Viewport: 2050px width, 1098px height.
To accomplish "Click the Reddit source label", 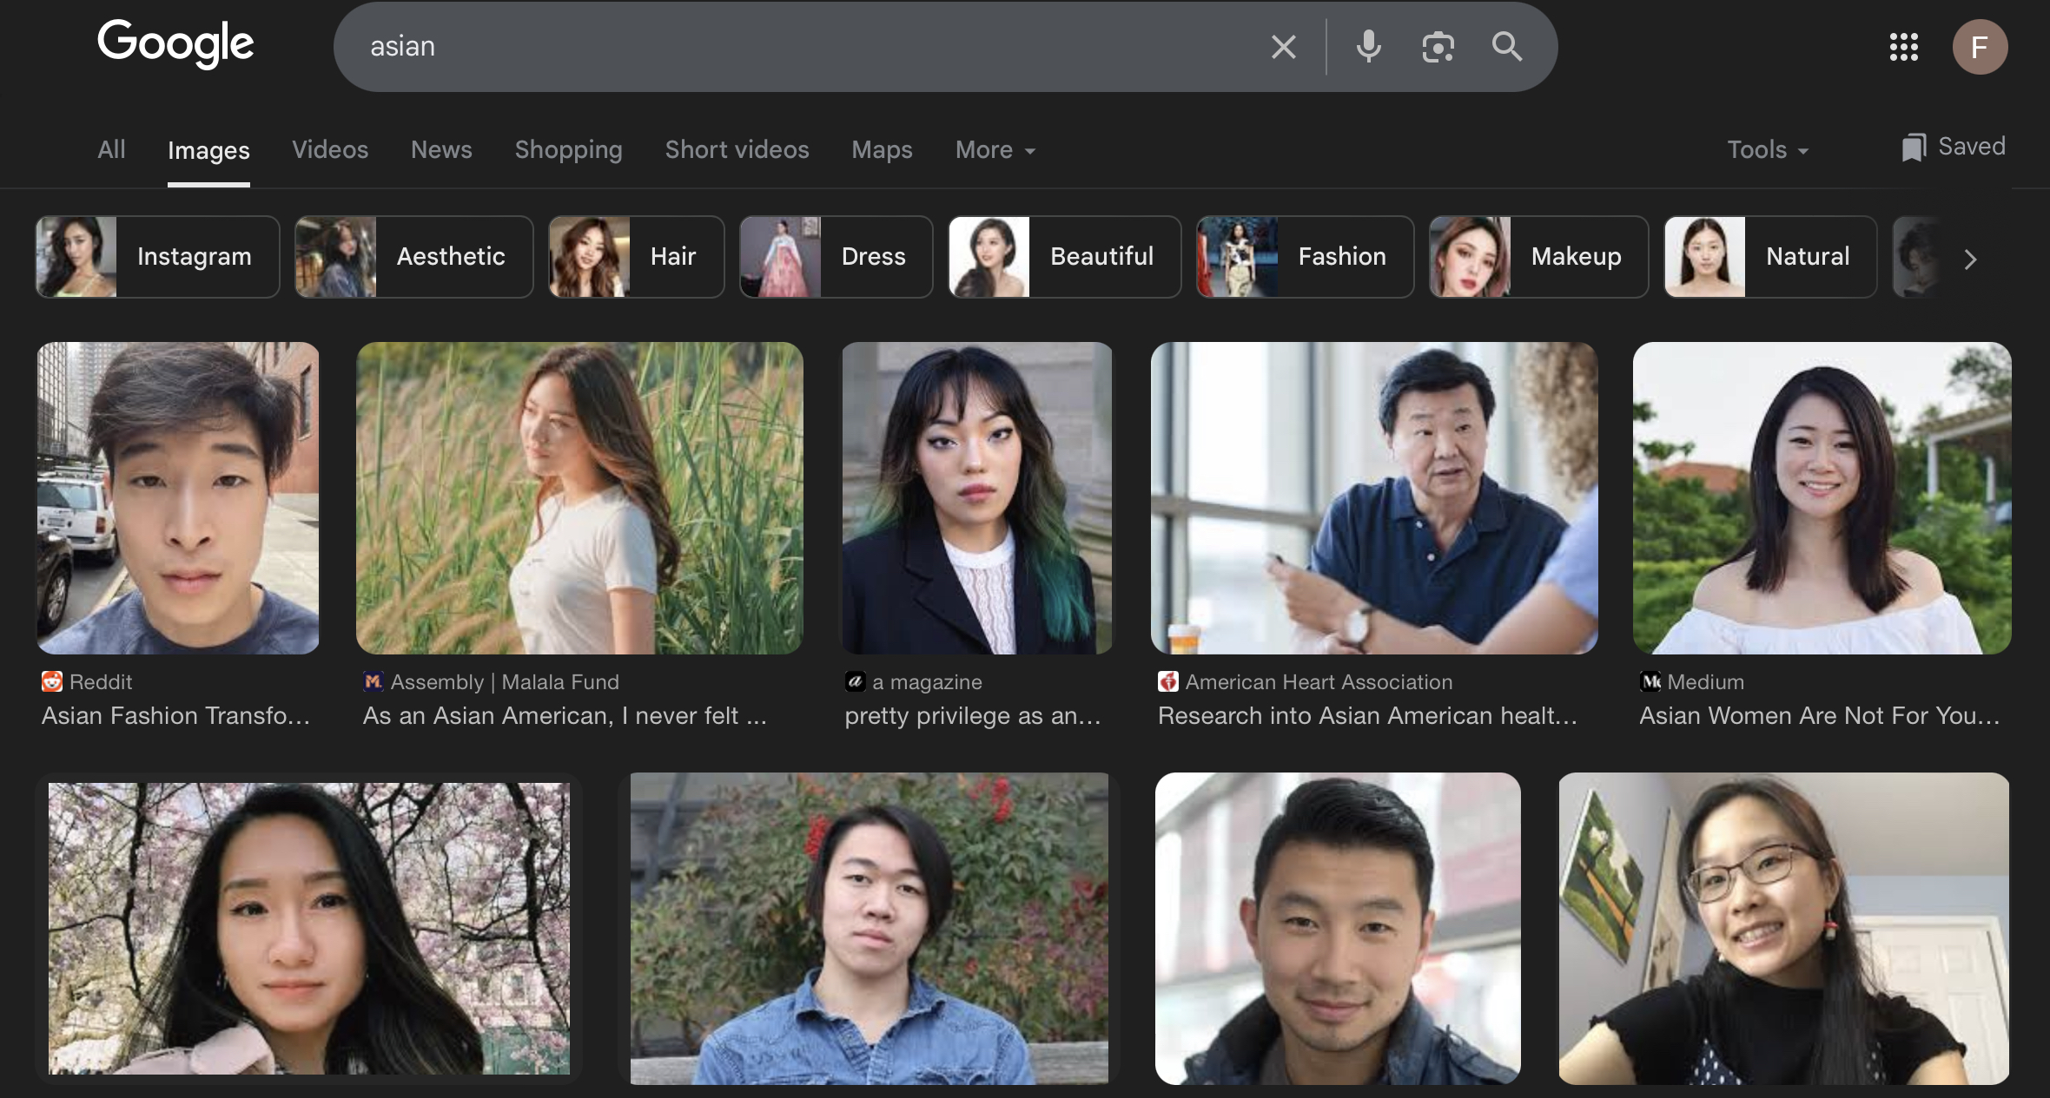I will click(101, 682).
